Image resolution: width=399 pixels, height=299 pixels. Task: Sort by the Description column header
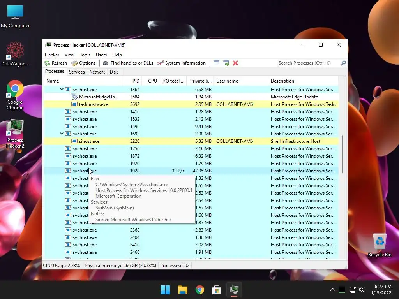tap(303, 81)
